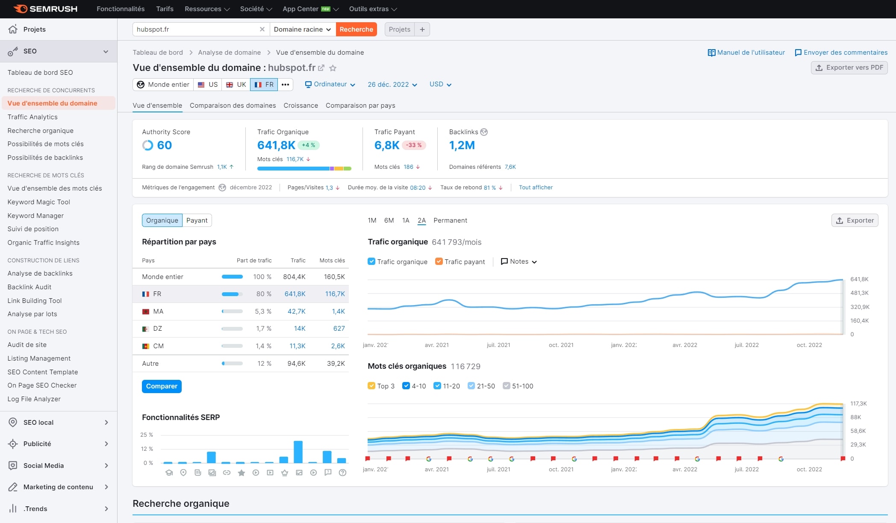Open hubspot.fr external link icon
896x523 pixels.
click(x=321, y=68)
